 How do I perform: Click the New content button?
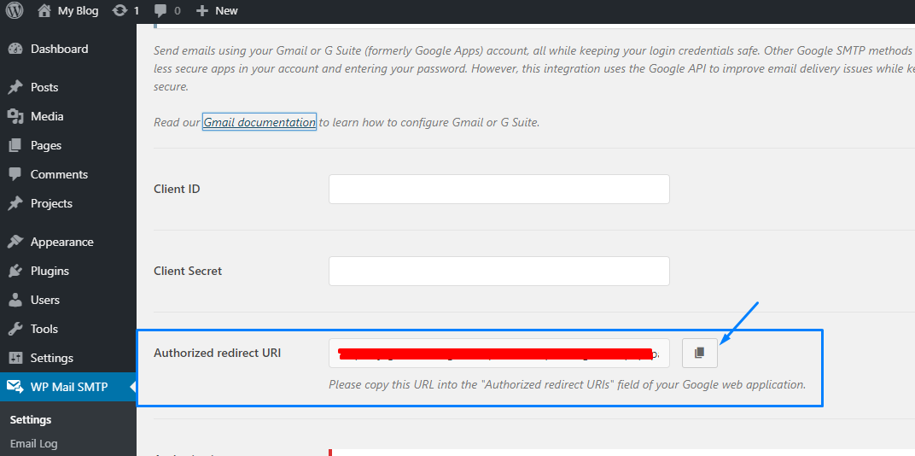(217, 11)
